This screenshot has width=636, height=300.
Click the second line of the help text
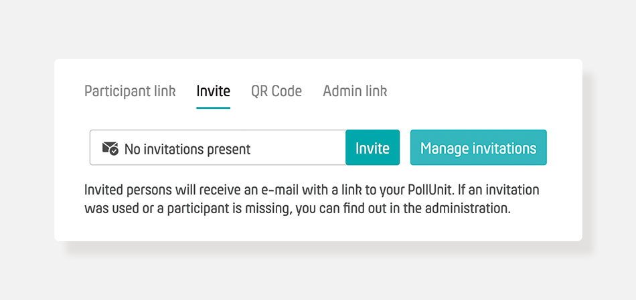(x=297, y=209)
